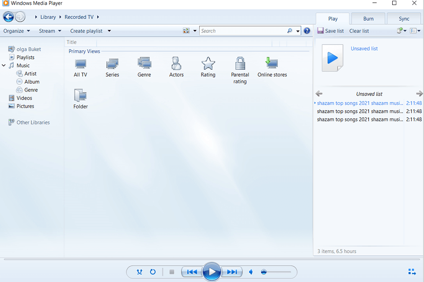
Task: Select Album under Music
Action: (x=28, y=82)
